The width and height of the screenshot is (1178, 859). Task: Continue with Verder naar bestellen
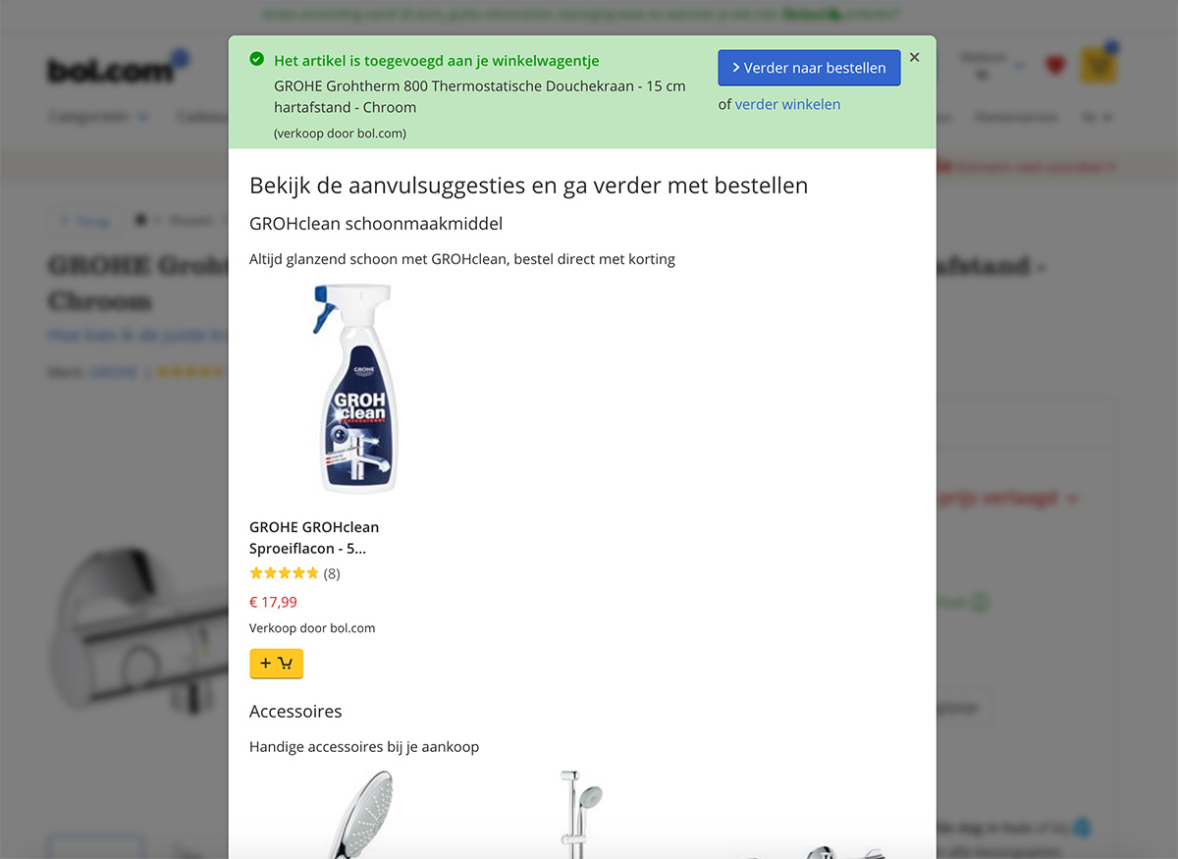(x=809, y=68)
